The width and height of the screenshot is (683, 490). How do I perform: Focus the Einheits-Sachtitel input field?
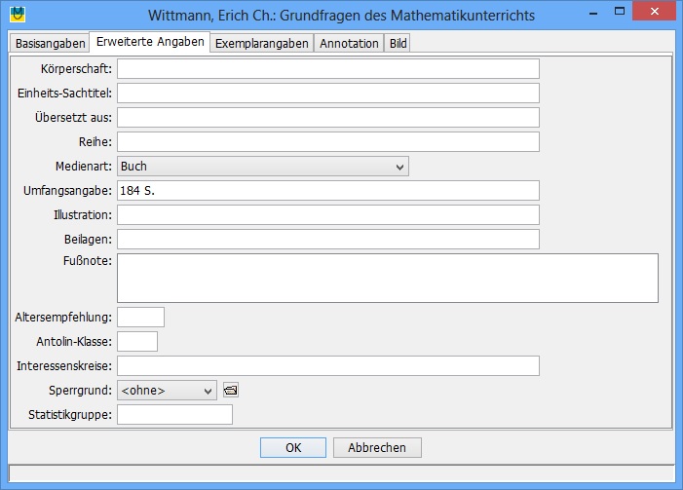pos(327,93)
